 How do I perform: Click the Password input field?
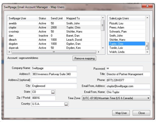tap(125, 68)
